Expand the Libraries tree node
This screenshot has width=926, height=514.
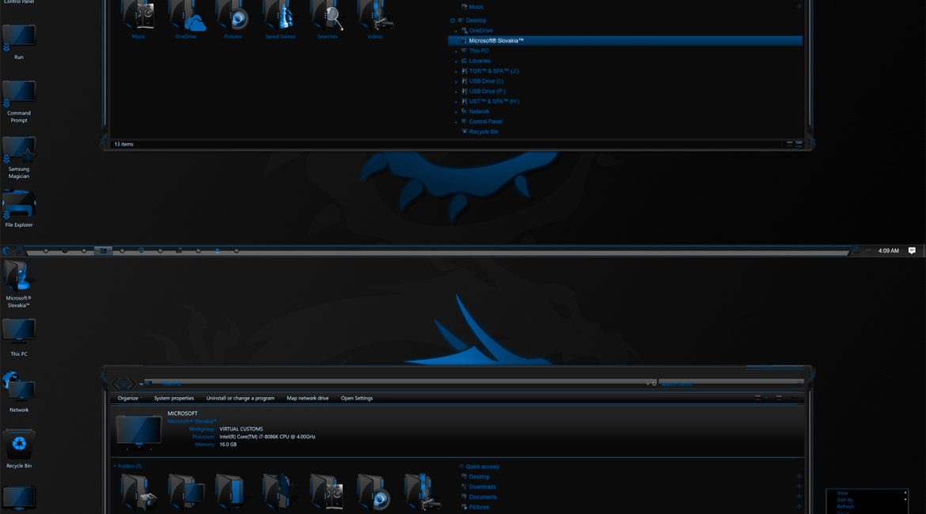pos(456,62)
